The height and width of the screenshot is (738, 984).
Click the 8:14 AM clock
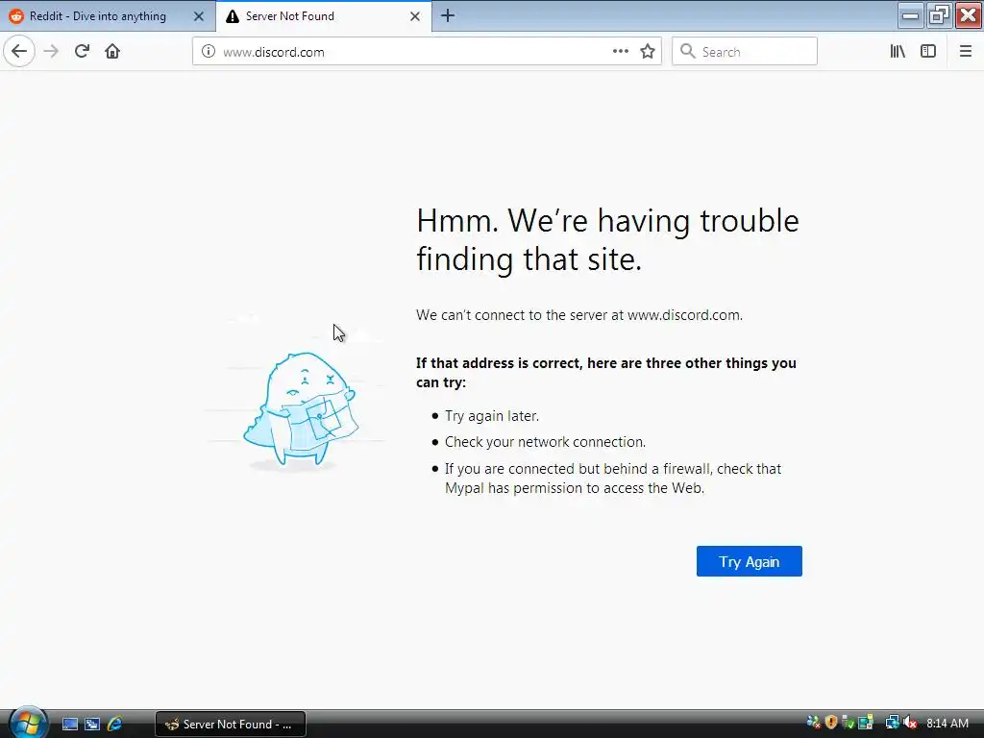[947, 724]
